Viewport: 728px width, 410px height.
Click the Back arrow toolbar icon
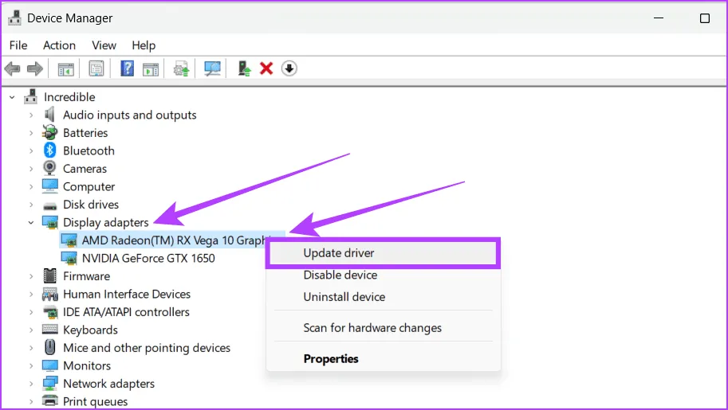click(x=12, y=69)
